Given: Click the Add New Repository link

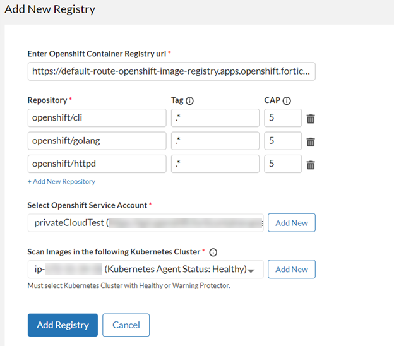Looking at the screenshot, I should (x=61, y=182).
